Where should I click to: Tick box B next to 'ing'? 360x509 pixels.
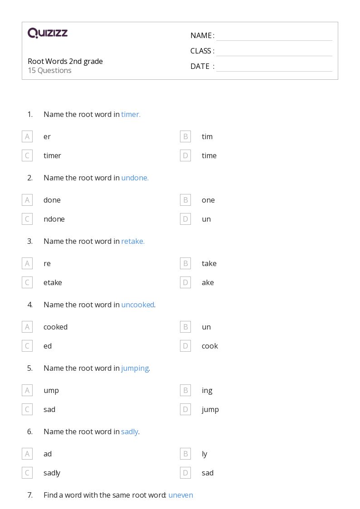[x=185, y=391]
